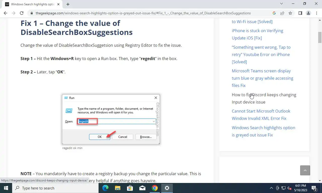The image size is (322, 193).
Task: Open the Windows Start menu
Action: point(6,188)
